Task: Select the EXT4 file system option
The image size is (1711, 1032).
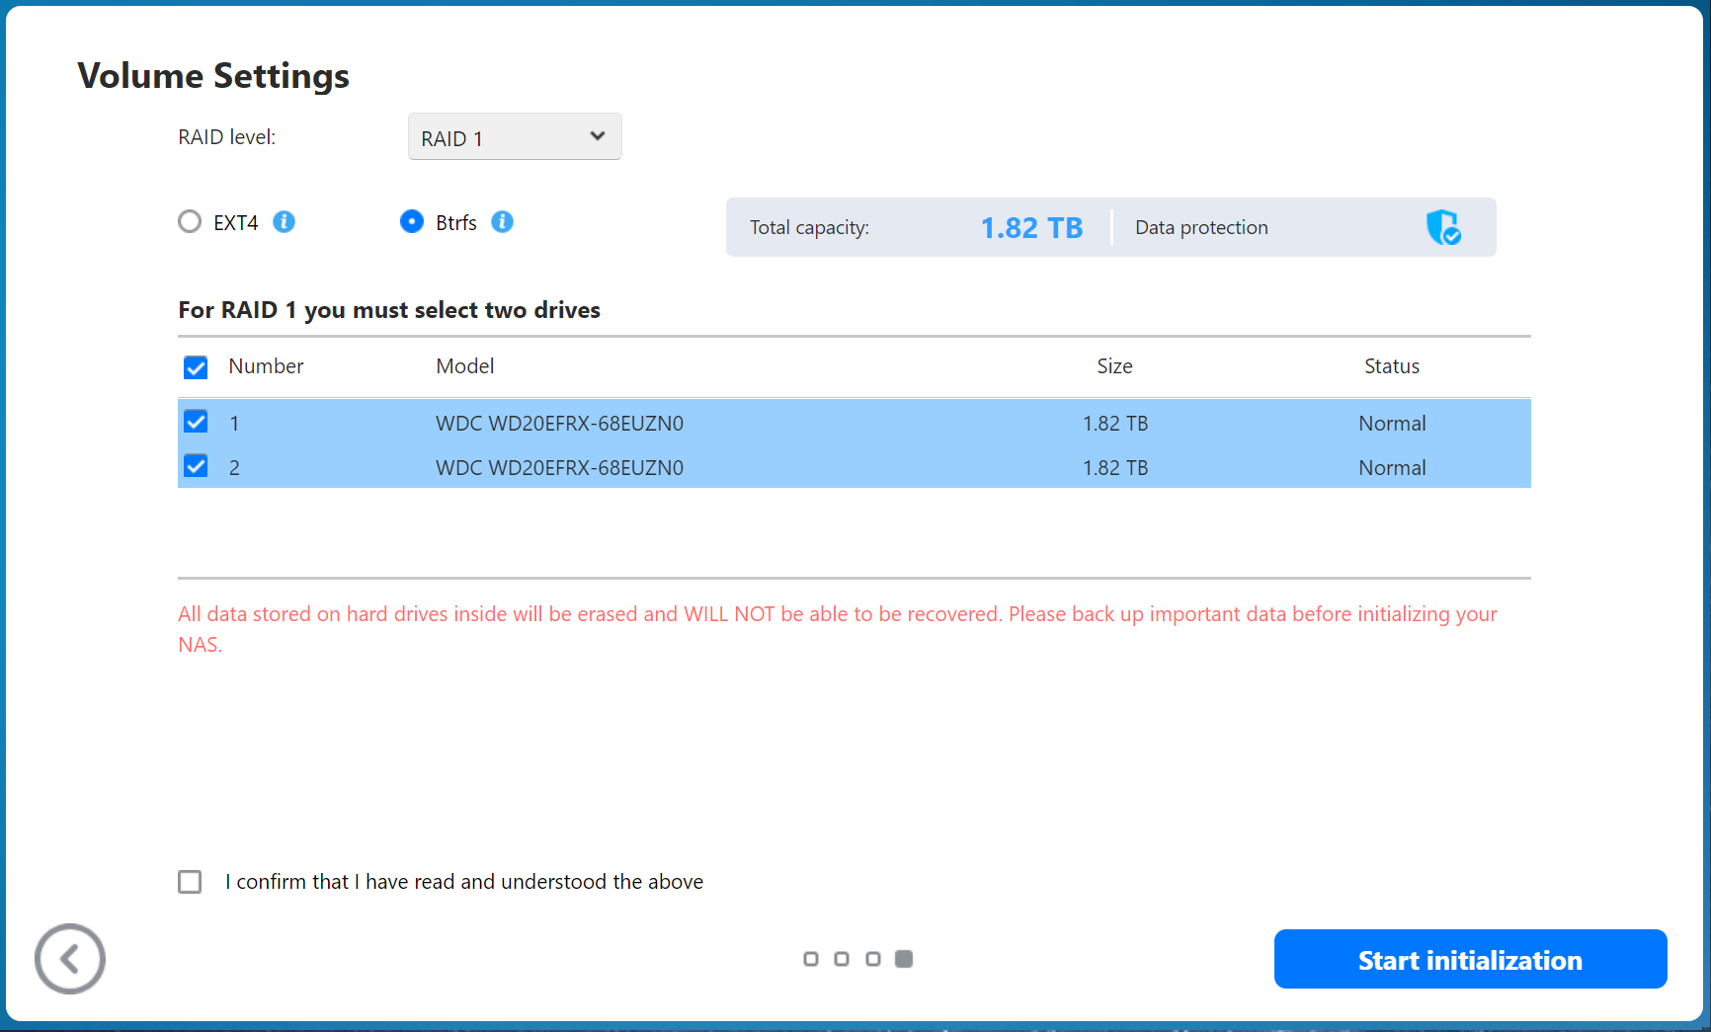Action: pos(190,222)
